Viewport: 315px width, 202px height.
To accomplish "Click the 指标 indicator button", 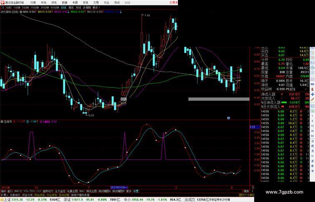I will tap(3, 191).
